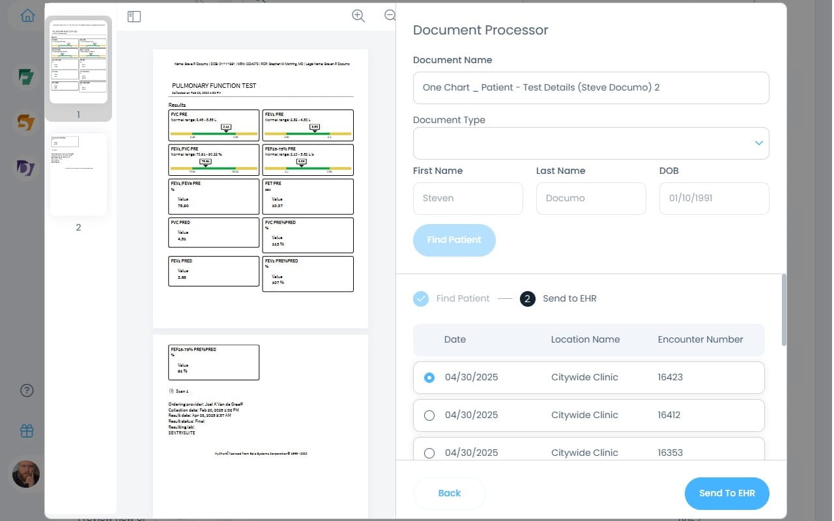Click the zoom in magnifier icon
834x521 pixels.
point(358,16)
